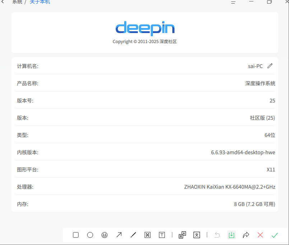Select the ellipse annotation tool
The height and width of the screenshot is (245, 289).
click(x=90, y=235)
